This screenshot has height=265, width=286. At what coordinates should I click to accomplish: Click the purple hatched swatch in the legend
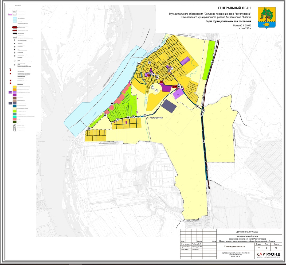pos(11,92)
